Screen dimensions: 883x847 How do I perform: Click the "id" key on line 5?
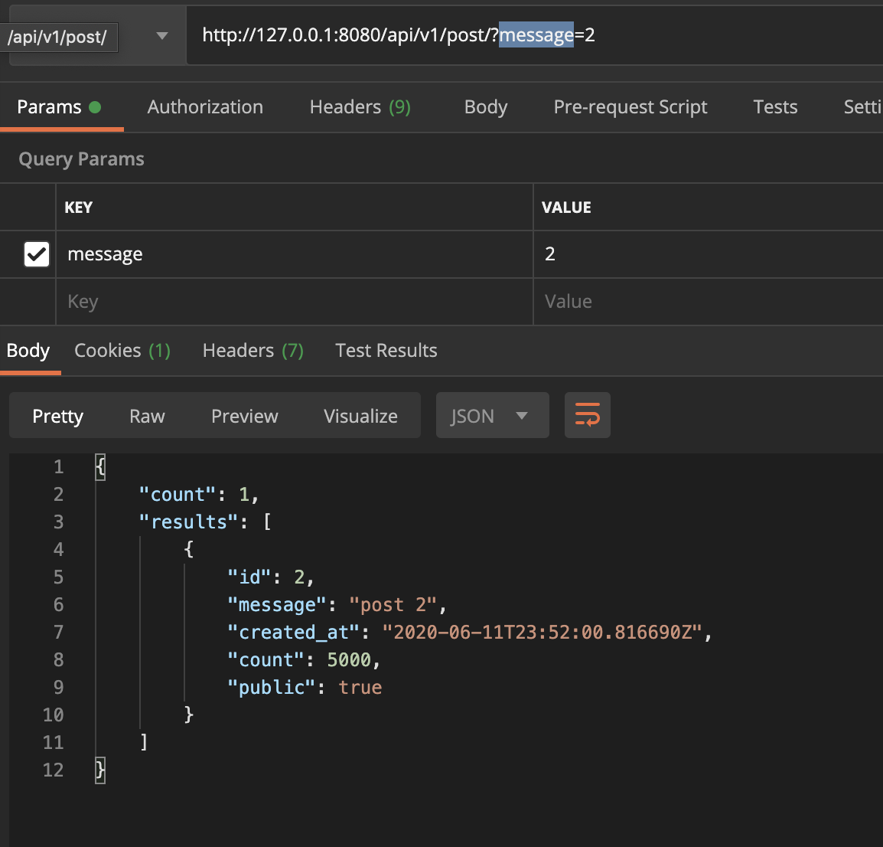point(249,577)
